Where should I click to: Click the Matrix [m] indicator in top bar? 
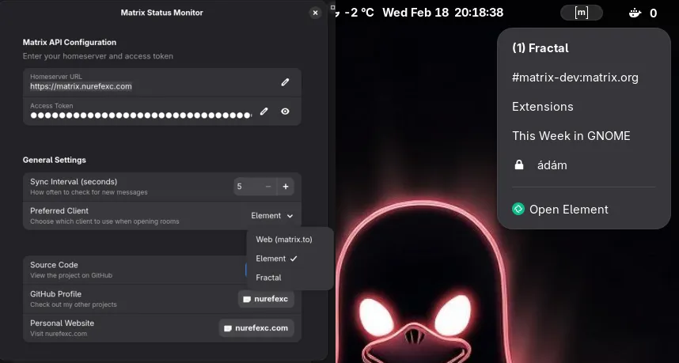tap(582, 13)
